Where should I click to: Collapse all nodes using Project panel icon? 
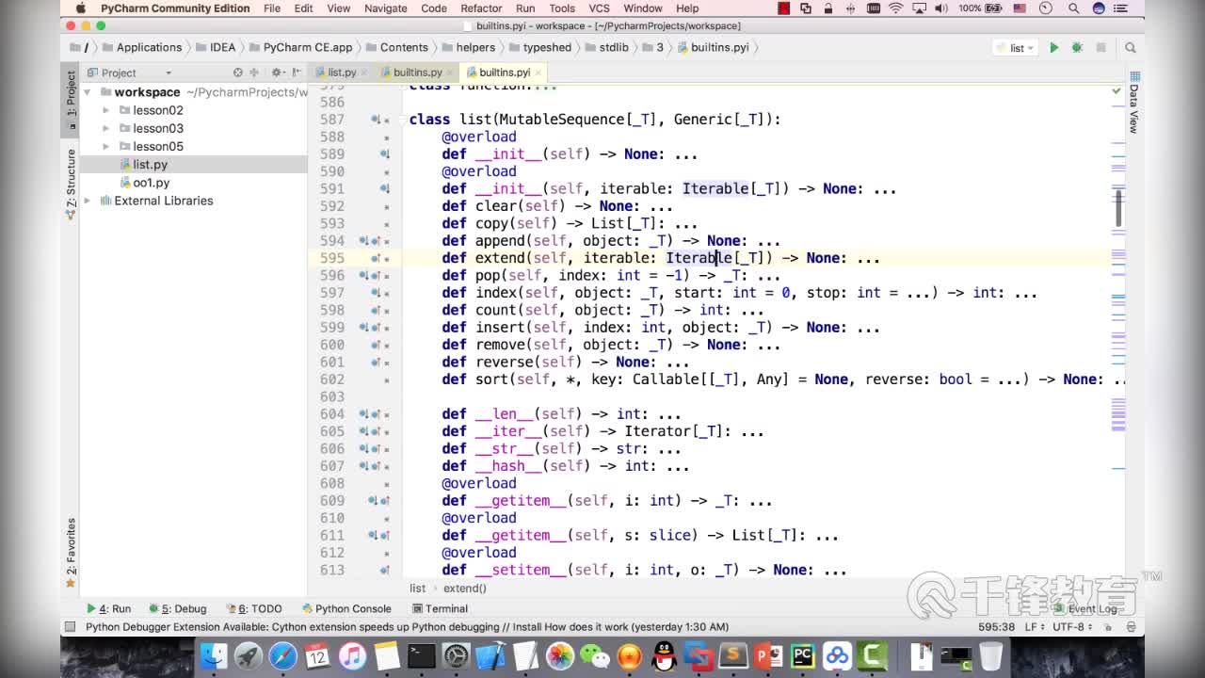tap(253, 73)
